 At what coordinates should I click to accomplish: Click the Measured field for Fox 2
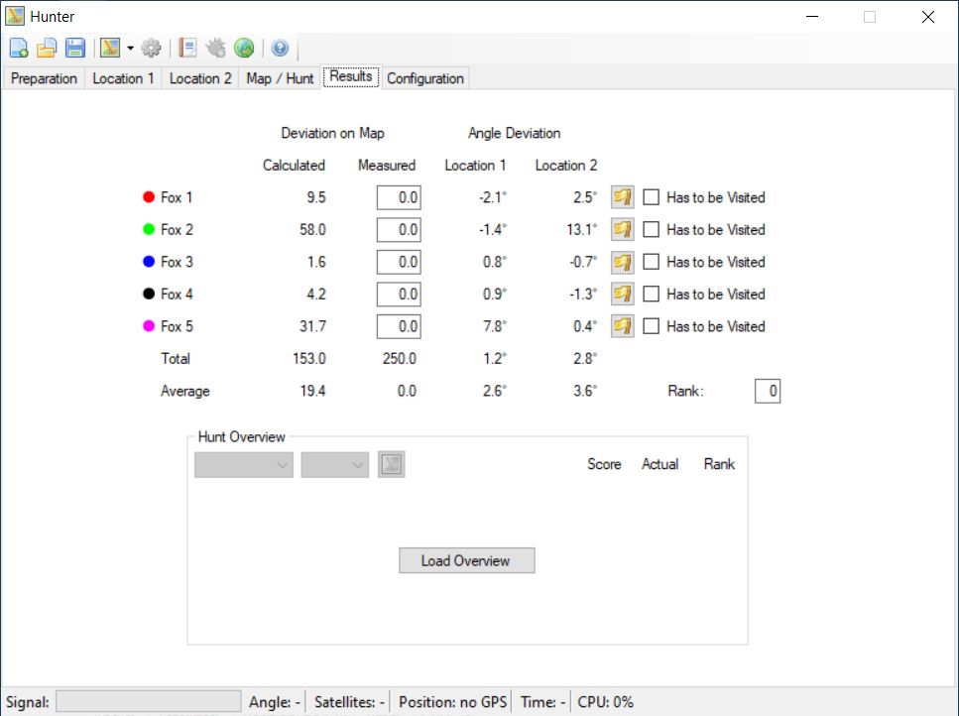[x=399, y=230]
